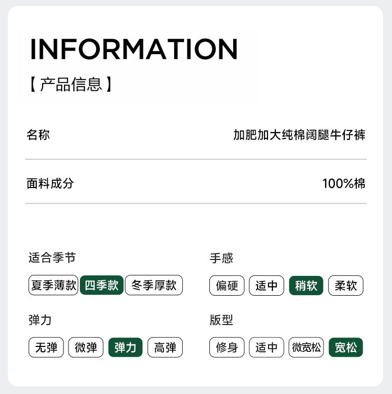Click the INFORMATION heading

click(134, 49)
